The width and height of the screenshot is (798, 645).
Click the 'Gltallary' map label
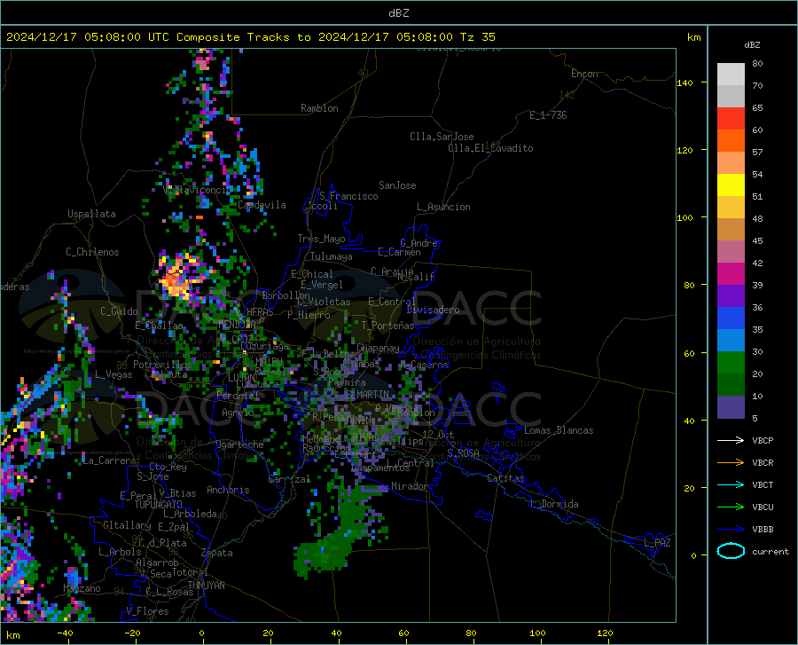point(127,525)
